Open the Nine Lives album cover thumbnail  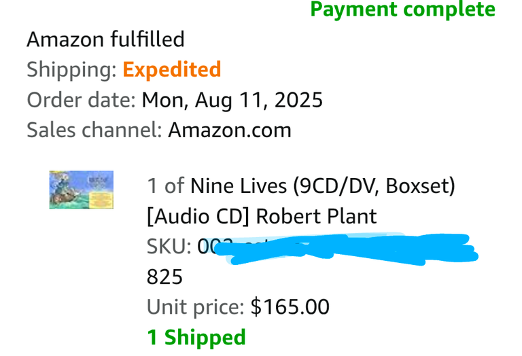82,190
